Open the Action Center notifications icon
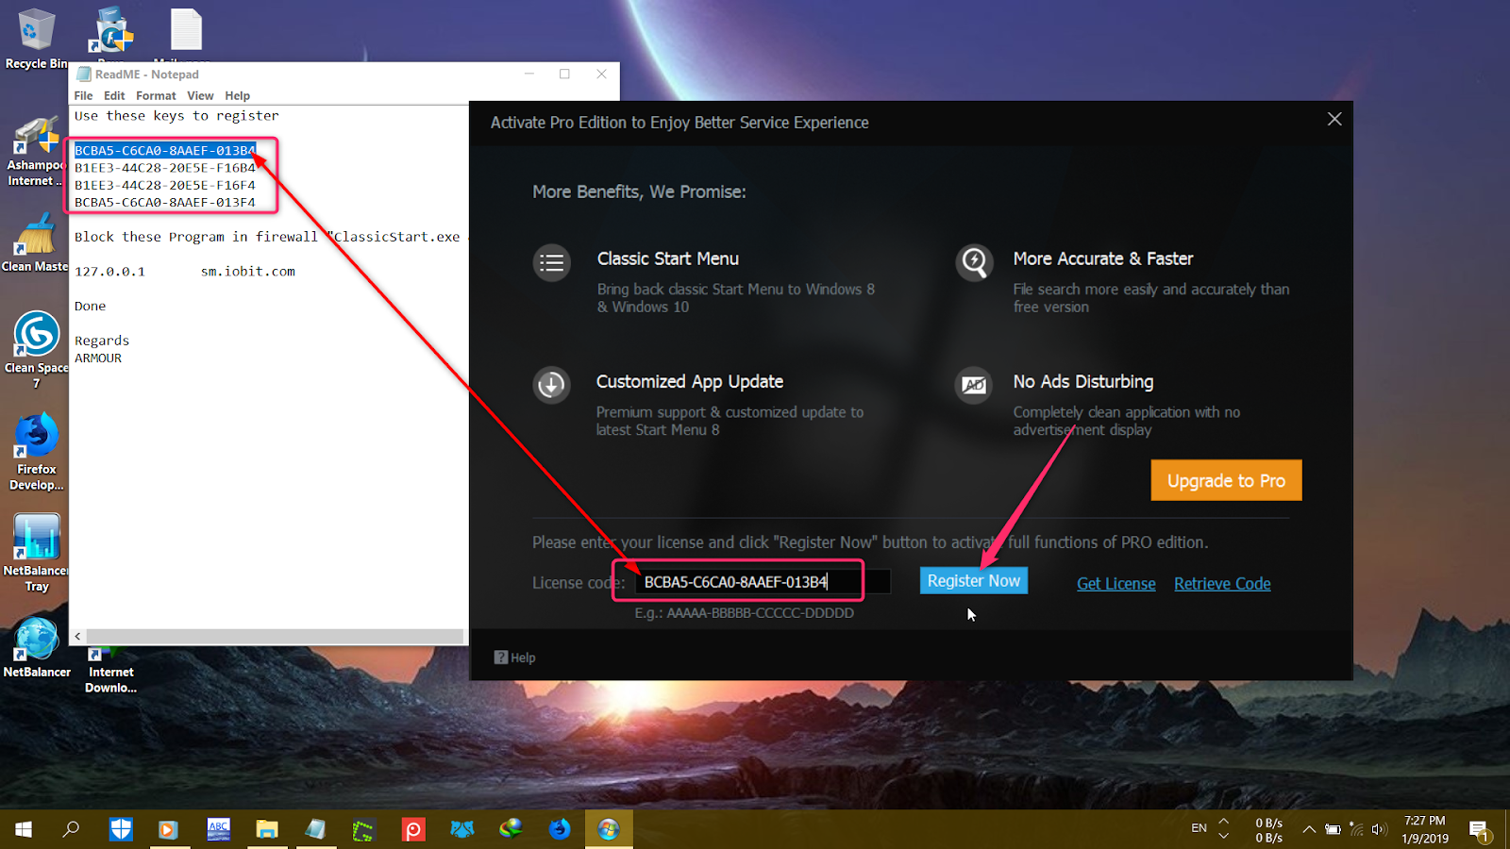The width and height of the screenshot is (1510, 849). (1479, 829)
